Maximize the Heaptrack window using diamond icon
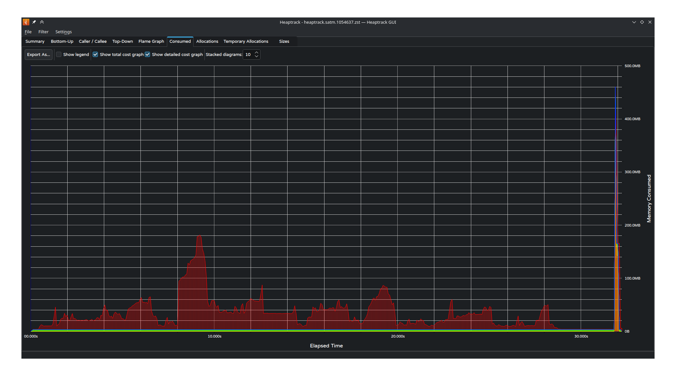This screenshot has height=384, width=676. [x=642, y=22]
